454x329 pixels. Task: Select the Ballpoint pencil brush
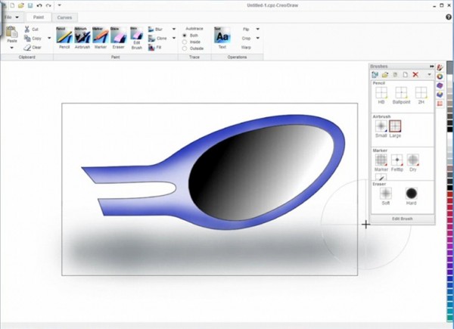click(x=400, y=94)
